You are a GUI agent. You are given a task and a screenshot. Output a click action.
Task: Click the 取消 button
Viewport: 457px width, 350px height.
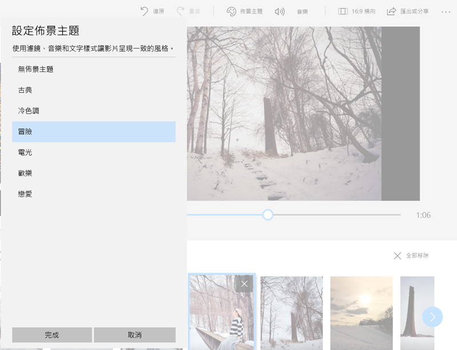(135, 335)
